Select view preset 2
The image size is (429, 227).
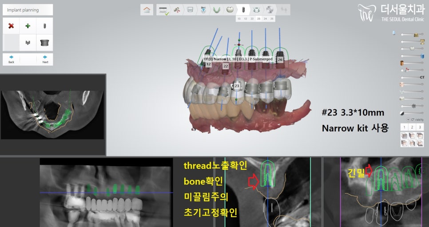coord(411,127)
